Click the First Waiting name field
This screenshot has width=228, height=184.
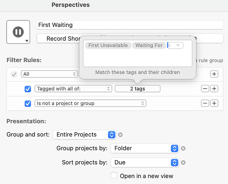tap(130, 25)
